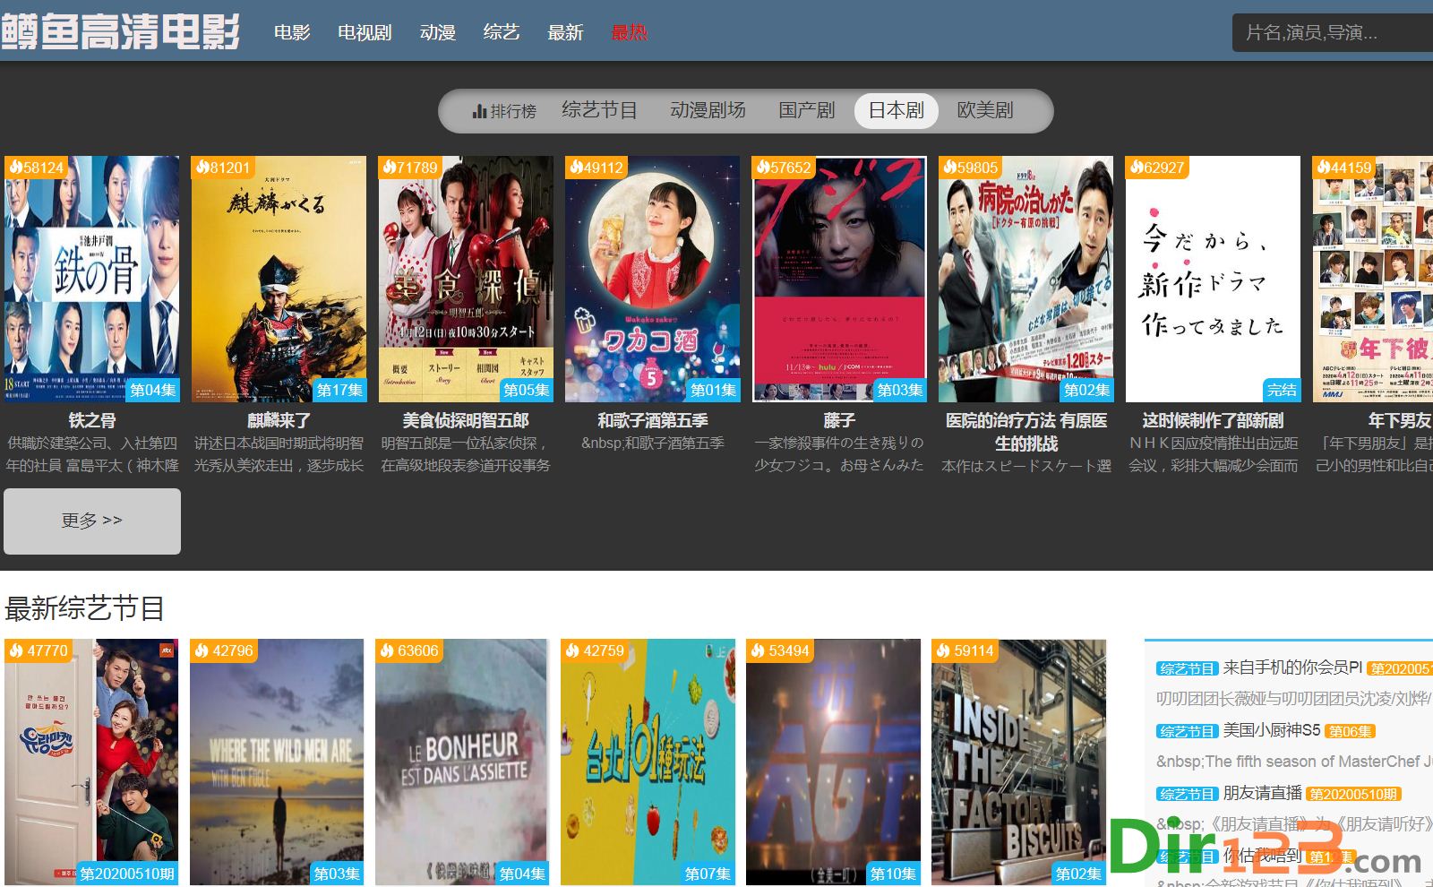Click the 第20200510期 badge beside 朋友请直播
The image size is (1433, 887).
point(1353,794)
